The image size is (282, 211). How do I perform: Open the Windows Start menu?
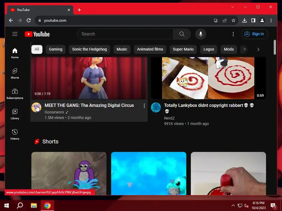tap(7, 206)
